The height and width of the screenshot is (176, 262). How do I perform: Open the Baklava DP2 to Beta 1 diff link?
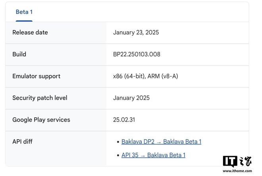point(161,142)
